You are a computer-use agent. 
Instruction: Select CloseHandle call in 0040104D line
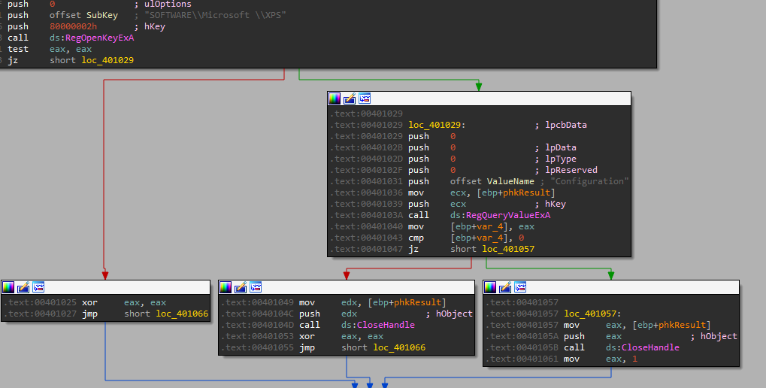[388, 325]
